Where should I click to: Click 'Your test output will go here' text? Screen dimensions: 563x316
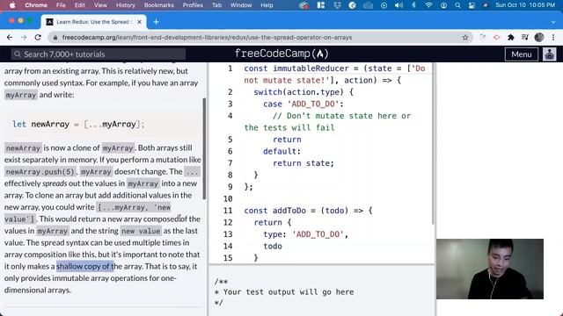[289, 292]
